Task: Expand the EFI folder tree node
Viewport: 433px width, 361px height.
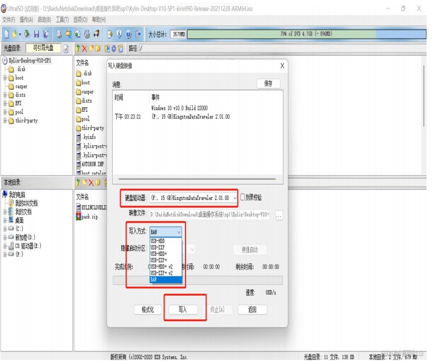Action: 5,104
